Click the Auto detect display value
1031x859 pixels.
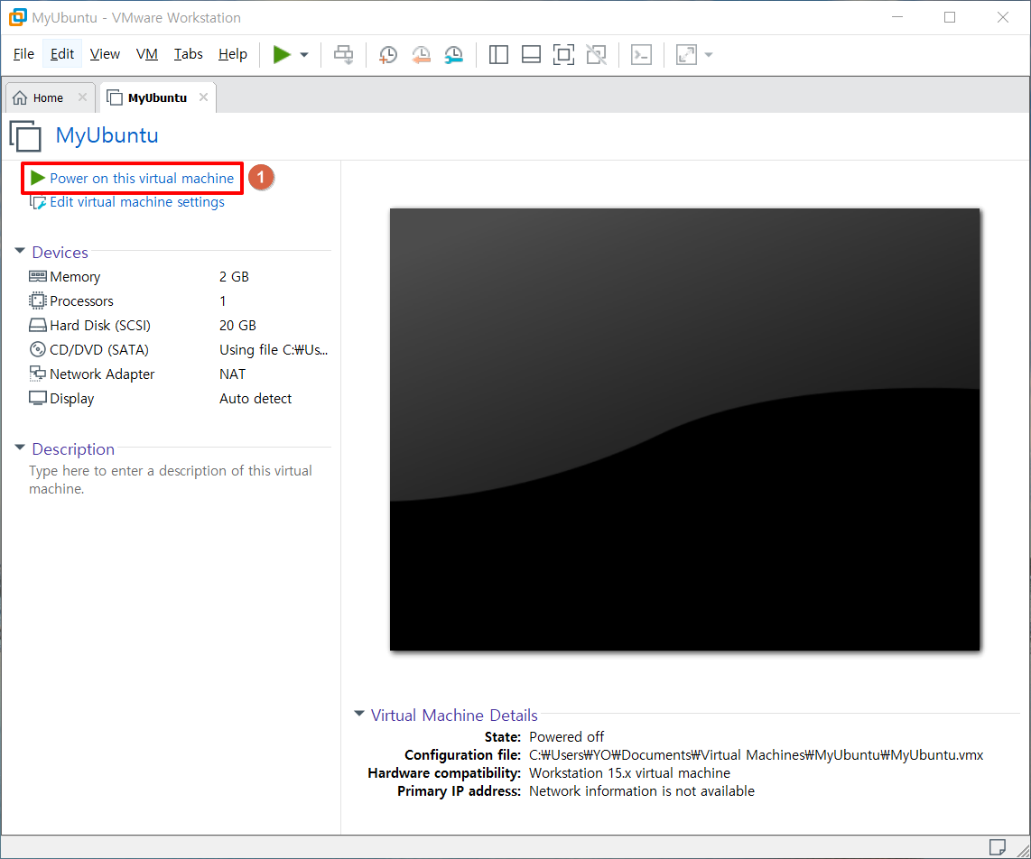[x=255, y=398]
